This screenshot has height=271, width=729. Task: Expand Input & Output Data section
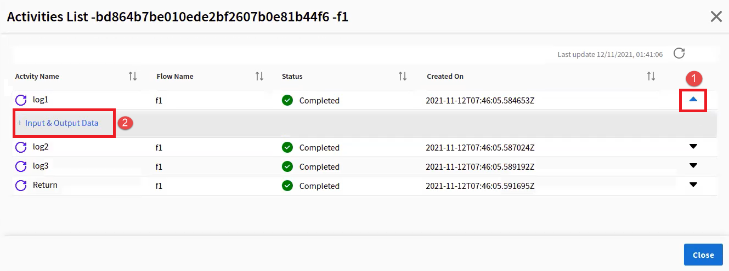tap(61, 123)
